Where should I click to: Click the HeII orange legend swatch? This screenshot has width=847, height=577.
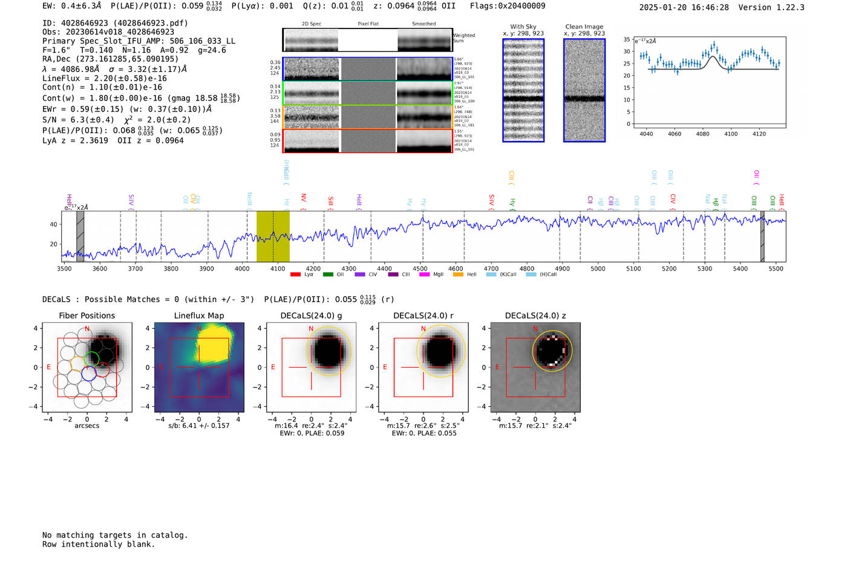(x=458, y=274)
